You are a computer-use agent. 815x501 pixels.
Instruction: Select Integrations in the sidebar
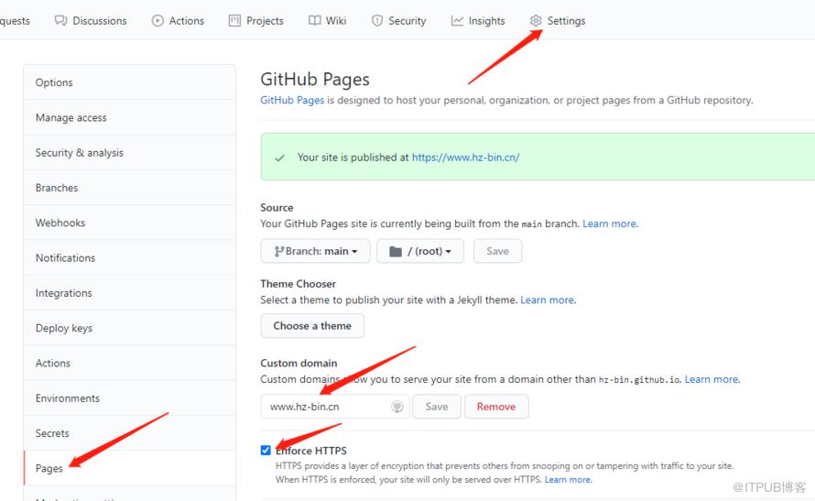(x=129, y=293)
